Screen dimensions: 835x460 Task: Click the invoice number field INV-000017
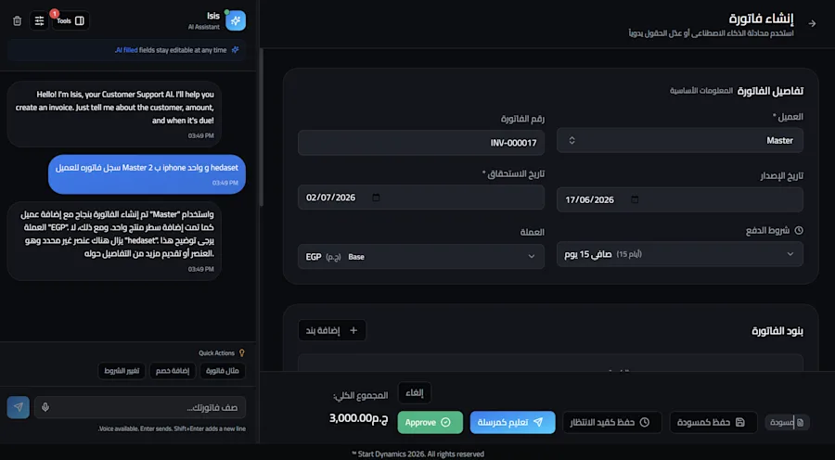(x=420, y=143)
